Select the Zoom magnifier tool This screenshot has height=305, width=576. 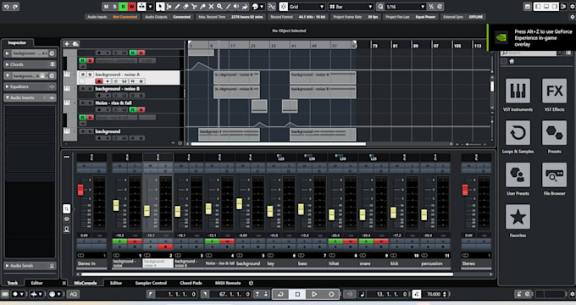219,7
